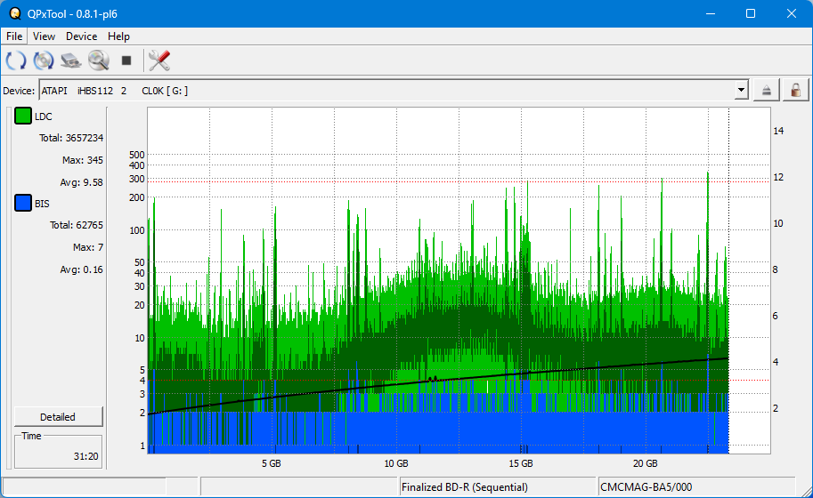Maximize the QPxTool window
813x498 pixels.
[x=751, y=13]
